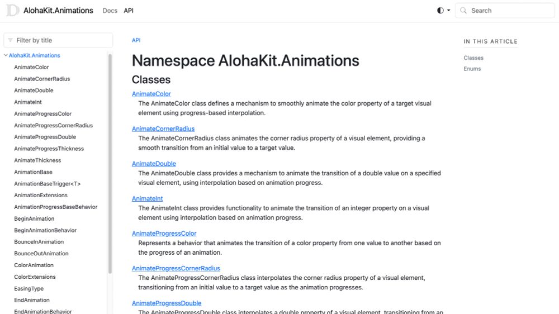
Task: Click the filter icon in sidebar
Action: (10, 40)
